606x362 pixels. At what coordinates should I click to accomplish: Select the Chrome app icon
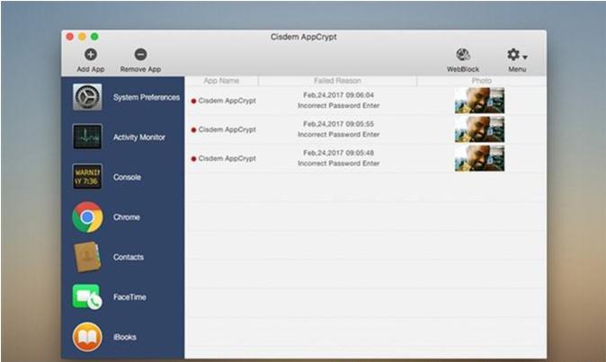[87, 216]
